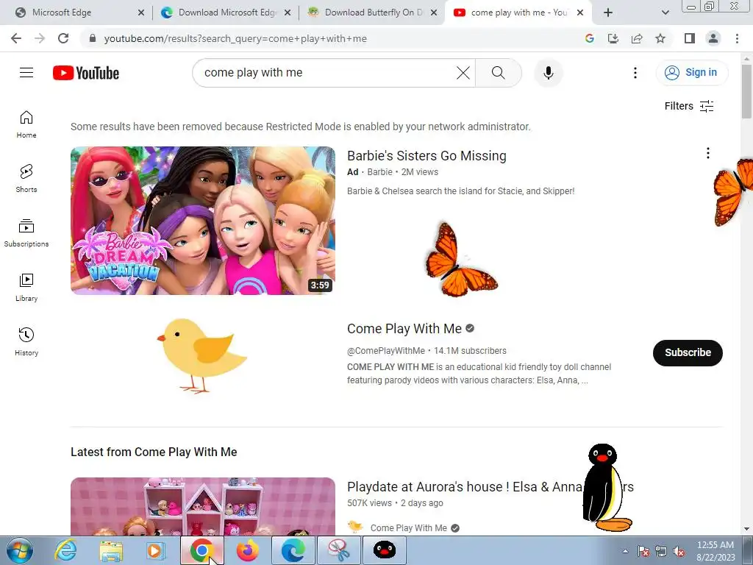This screenshot has width=753, height=565.
Task: Go back to the previous page
Action: coord(16,38)
